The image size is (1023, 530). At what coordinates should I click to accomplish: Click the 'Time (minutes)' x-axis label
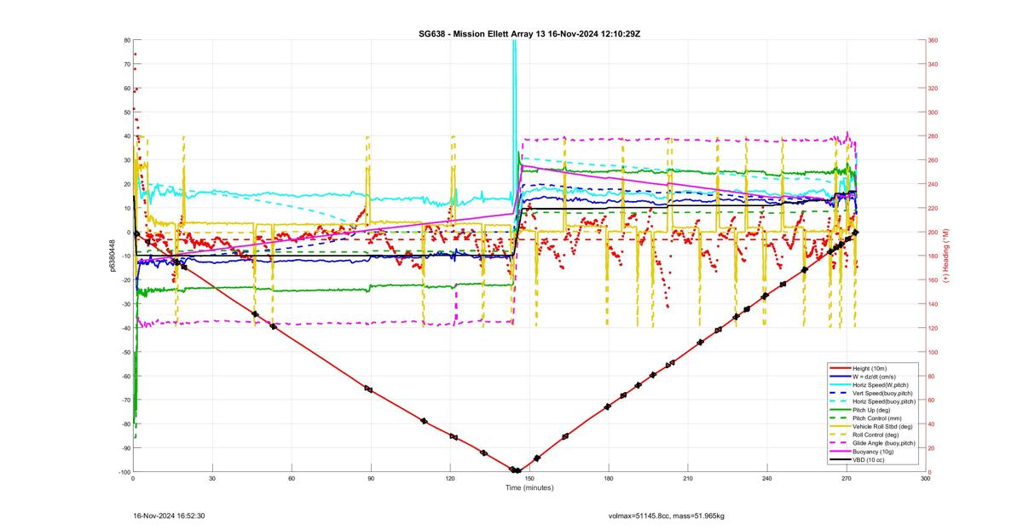pyautogui.click(x=529, y=487)
